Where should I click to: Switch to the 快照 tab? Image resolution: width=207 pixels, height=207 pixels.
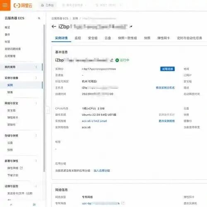click(x=147, y=38)
